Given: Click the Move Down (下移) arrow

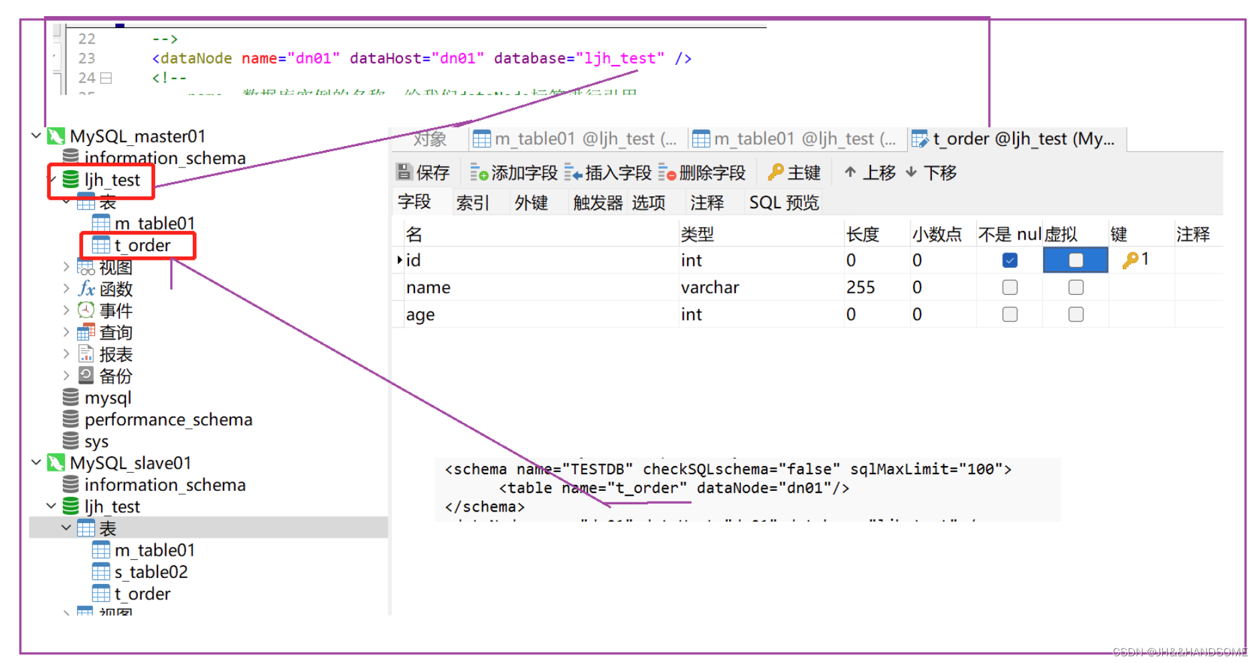Looking at the screenshot, I should (x=911, y=172).
